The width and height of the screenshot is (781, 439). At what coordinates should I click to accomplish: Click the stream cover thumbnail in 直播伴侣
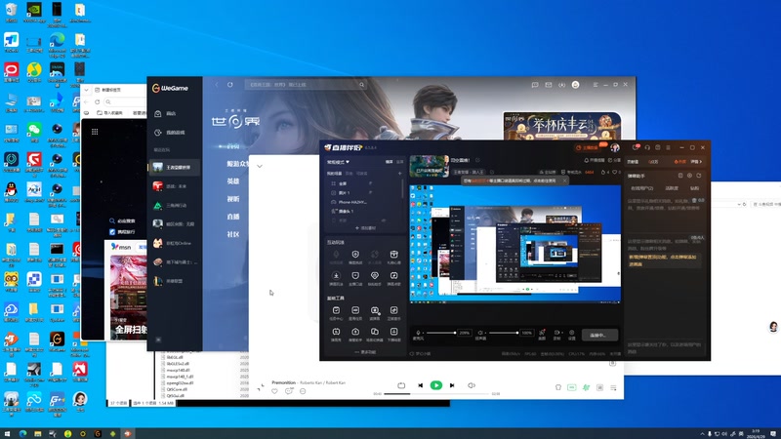coord(429,166)
